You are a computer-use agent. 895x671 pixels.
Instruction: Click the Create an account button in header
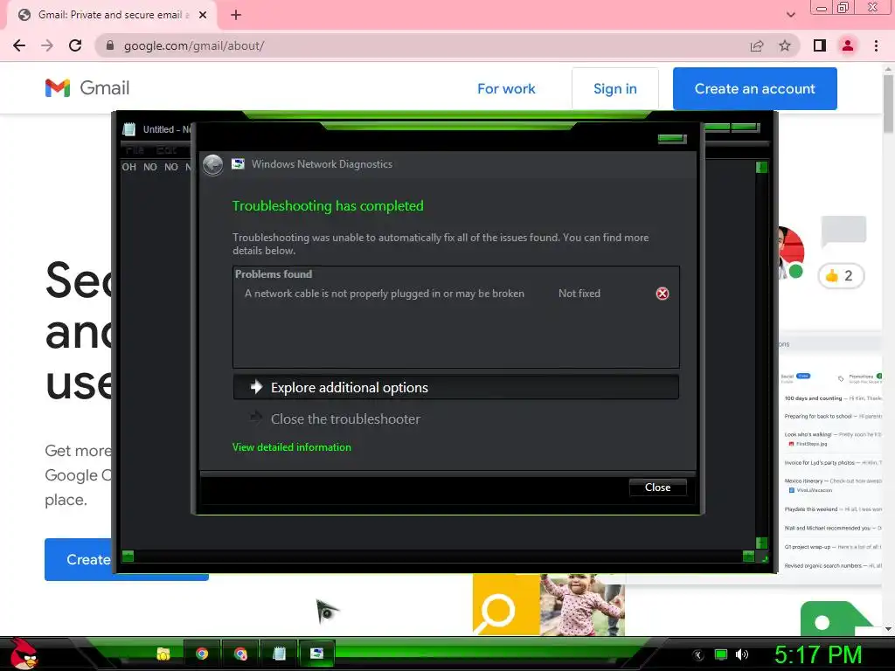coord(754,88)
